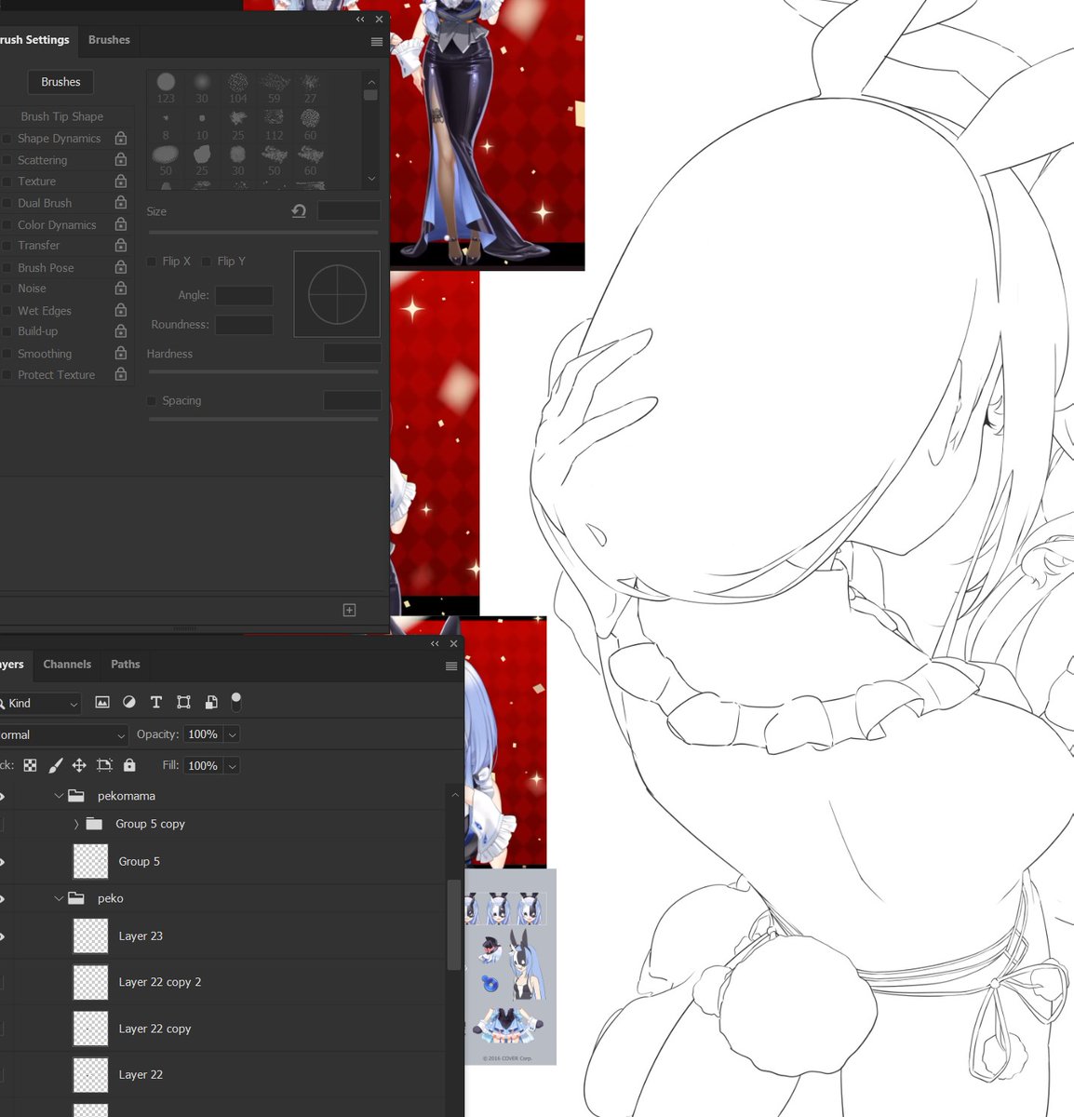Reset brush size with the restore icon

point(299,211)
